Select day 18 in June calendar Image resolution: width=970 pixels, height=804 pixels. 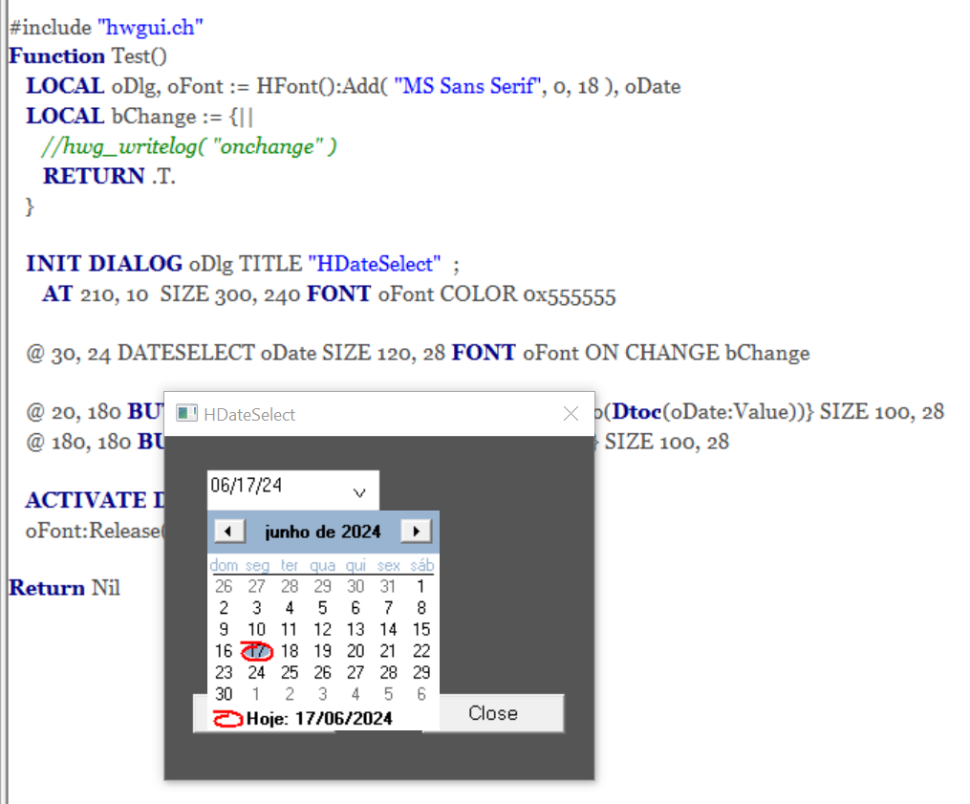(x=290, y=651)
